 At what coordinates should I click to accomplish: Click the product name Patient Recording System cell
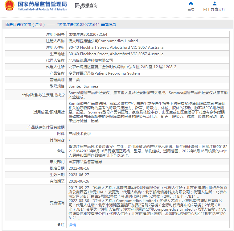click(x=104, y=73)
